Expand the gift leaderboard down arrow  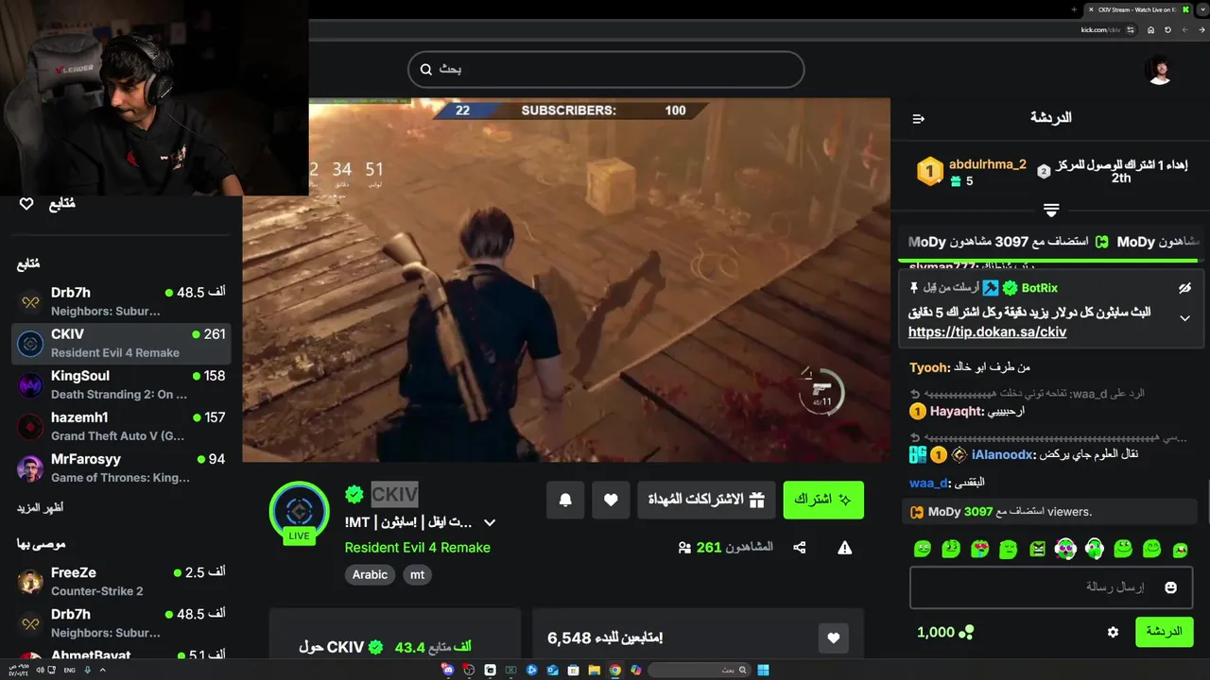coord(1051,210)
